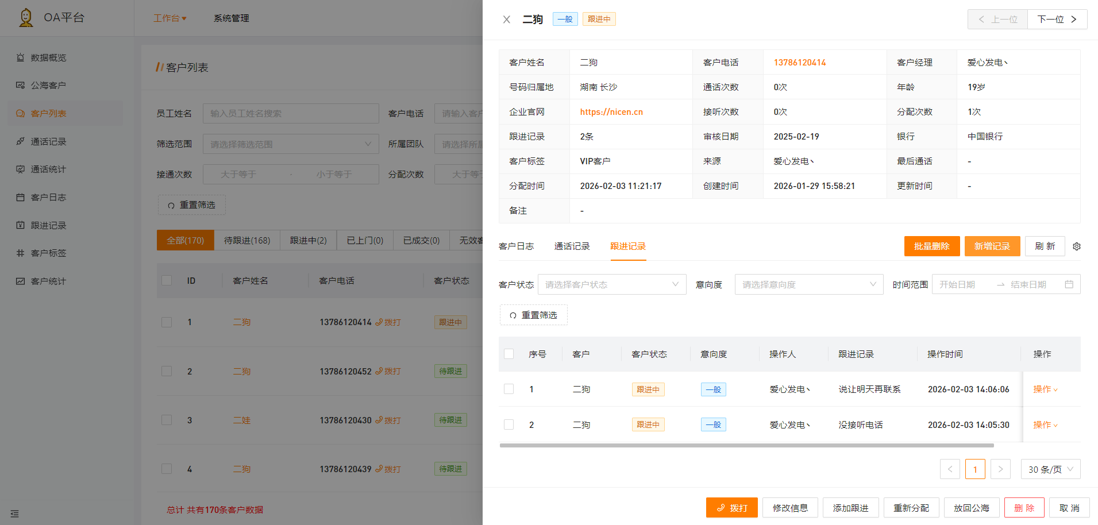Check the row with 说让明天再联系 record
This screenshot has width=1098, height=525.
click(508, 389)
